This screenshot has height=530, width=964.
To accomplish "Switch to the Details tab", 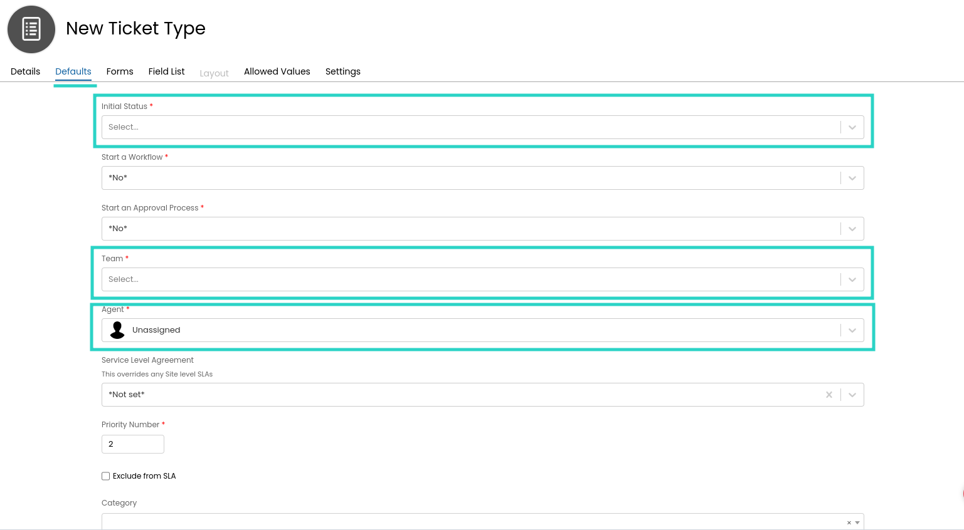I will [x=26, y=71].
